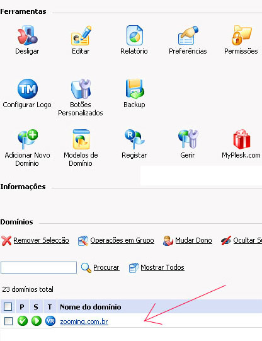Screen dimensions: 262x341
Task: Click the red X Remover Selecção icon
Action: (x=6, y=241)
